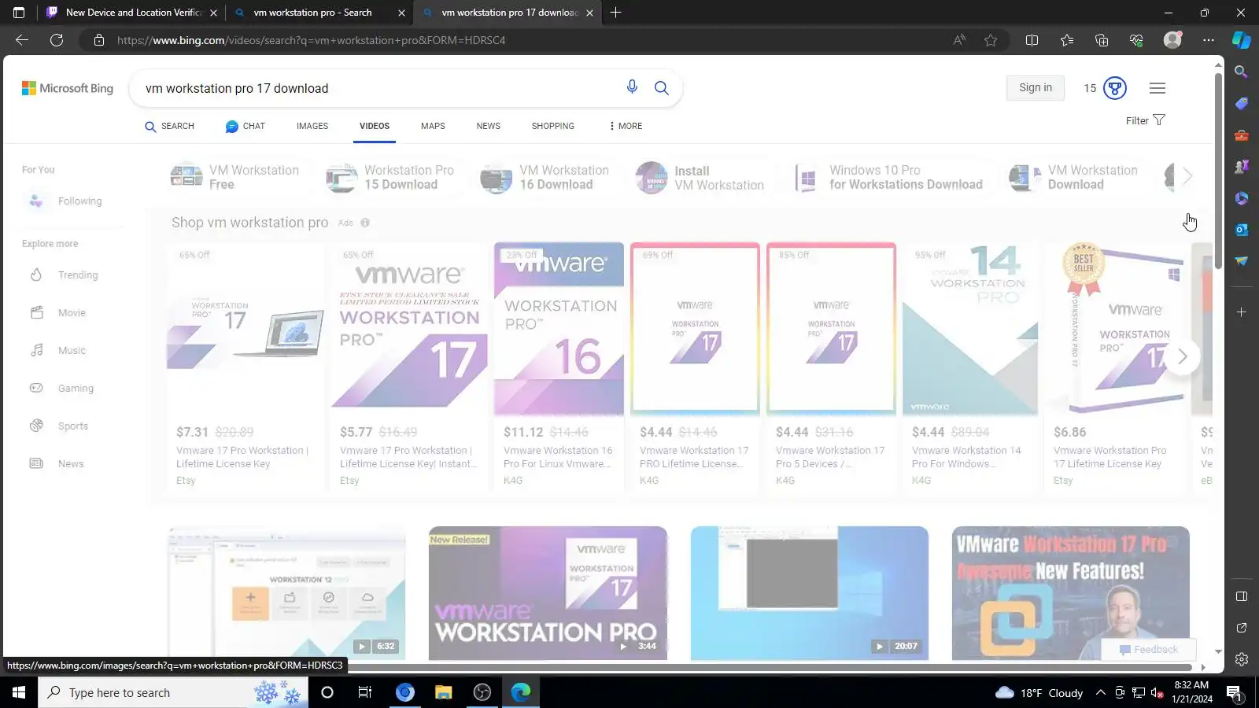This screenshot has height=708, width=1259.
Task: Open Task View on taskbar
Action: coord(364,692)
